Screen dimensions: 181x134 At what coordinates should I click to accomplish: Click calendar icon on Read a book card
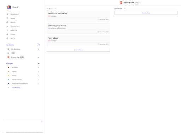pyautogui.click(x=98, y=44)
